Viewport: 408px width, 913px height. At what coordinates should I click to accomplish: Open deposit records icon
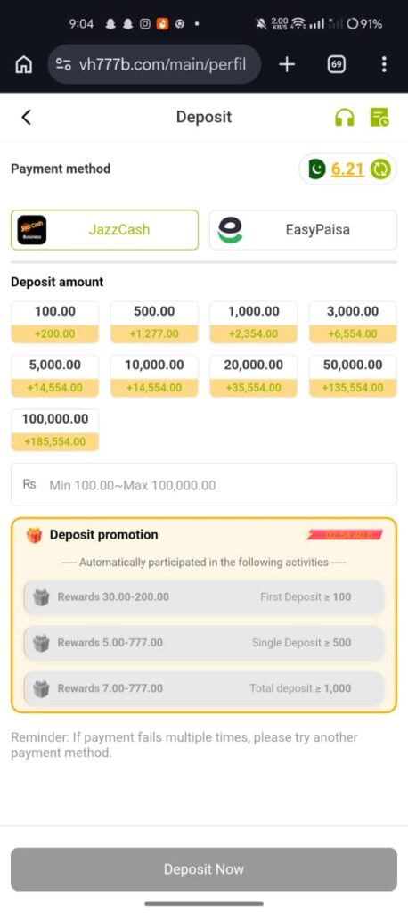point(379,117)
